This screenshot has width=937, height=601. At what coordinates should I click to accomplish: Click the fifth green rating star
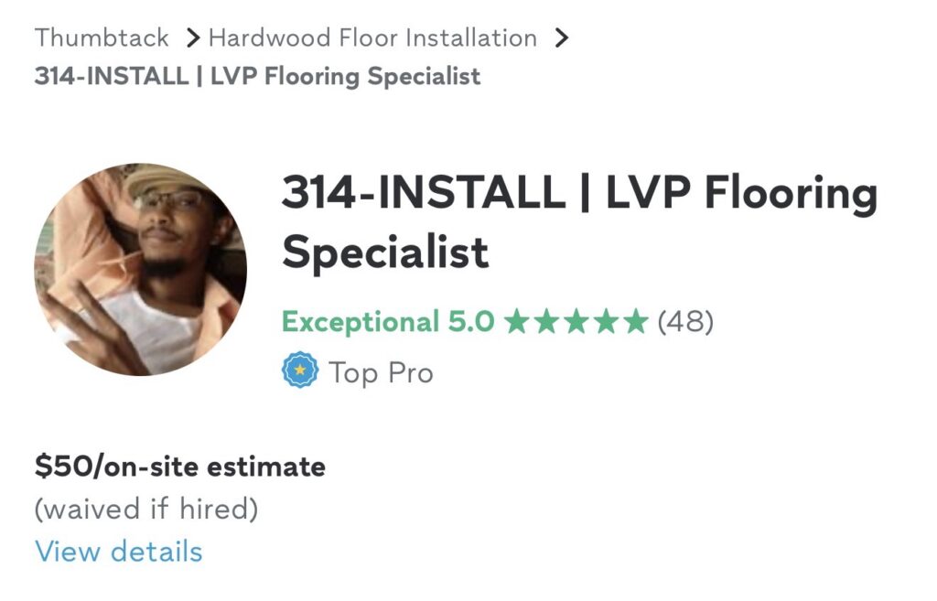point(636,322)
